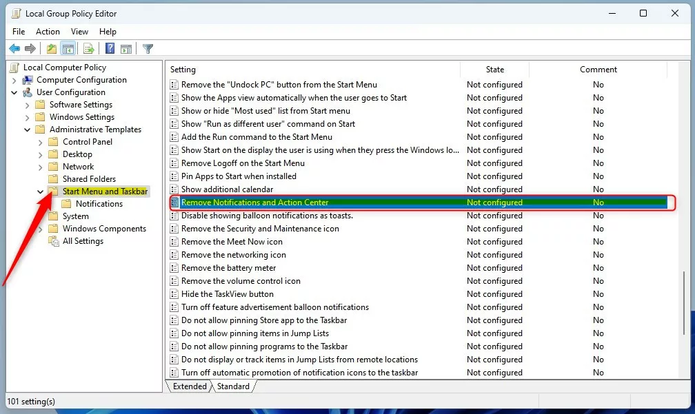
Task: Click policy icon beside Show additional calendar
Action: (174, 189)
